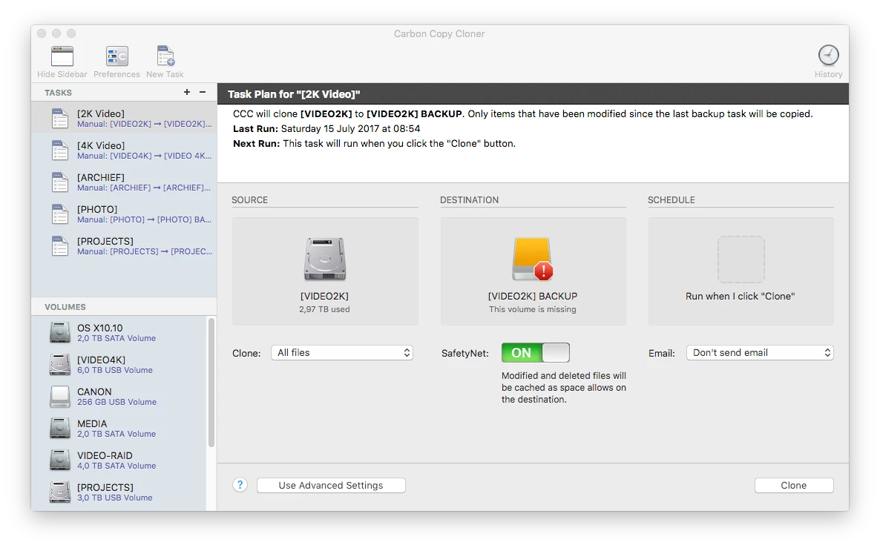This screenshot has height=548, width=880.
Task: Click the Last Run date line
Action: pos(326,128)
